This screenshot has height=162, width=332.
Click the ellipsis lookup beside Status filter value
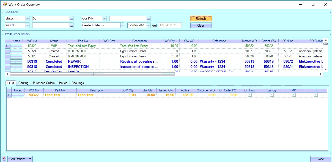(72, 19)
